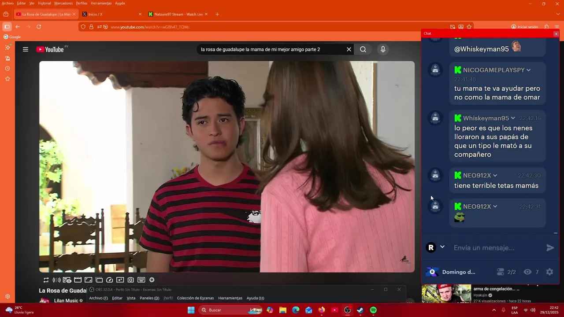Click the Domingo d... stream title
This screenshot has width=564, height=317.
pos(459,272)
